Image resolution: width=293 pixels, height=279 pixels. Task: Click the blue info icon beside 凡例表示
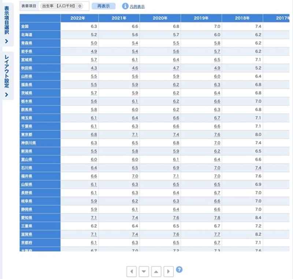tap(125, 6)
